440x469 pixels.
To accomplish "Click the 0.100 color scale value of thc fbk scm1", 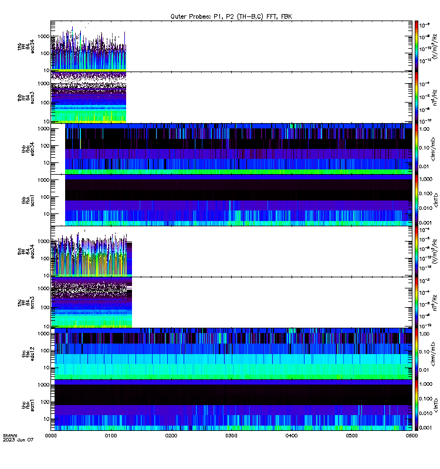I will [426, 399].
